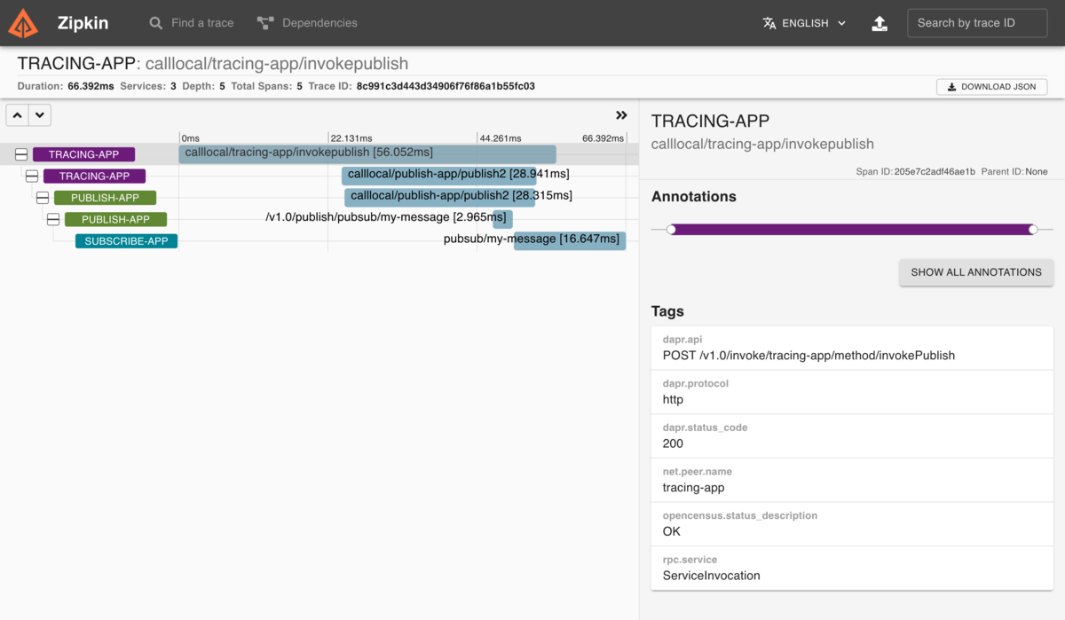Click the DOWNLOAD JSON button
Screen dimensions: 1065x620
[991, 87]
